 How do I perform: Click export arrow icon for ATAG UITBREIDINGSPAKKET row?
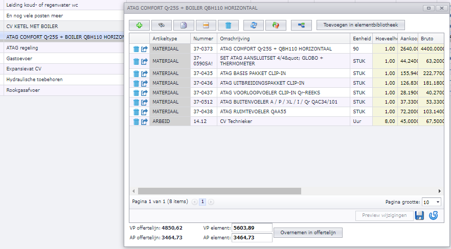point(144,83)
